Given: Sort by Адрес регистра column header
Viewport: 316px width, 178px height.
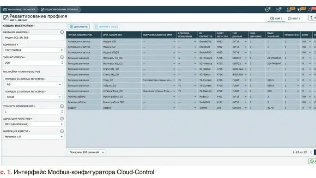Looking at the screenshot, I should pos(223,35).
